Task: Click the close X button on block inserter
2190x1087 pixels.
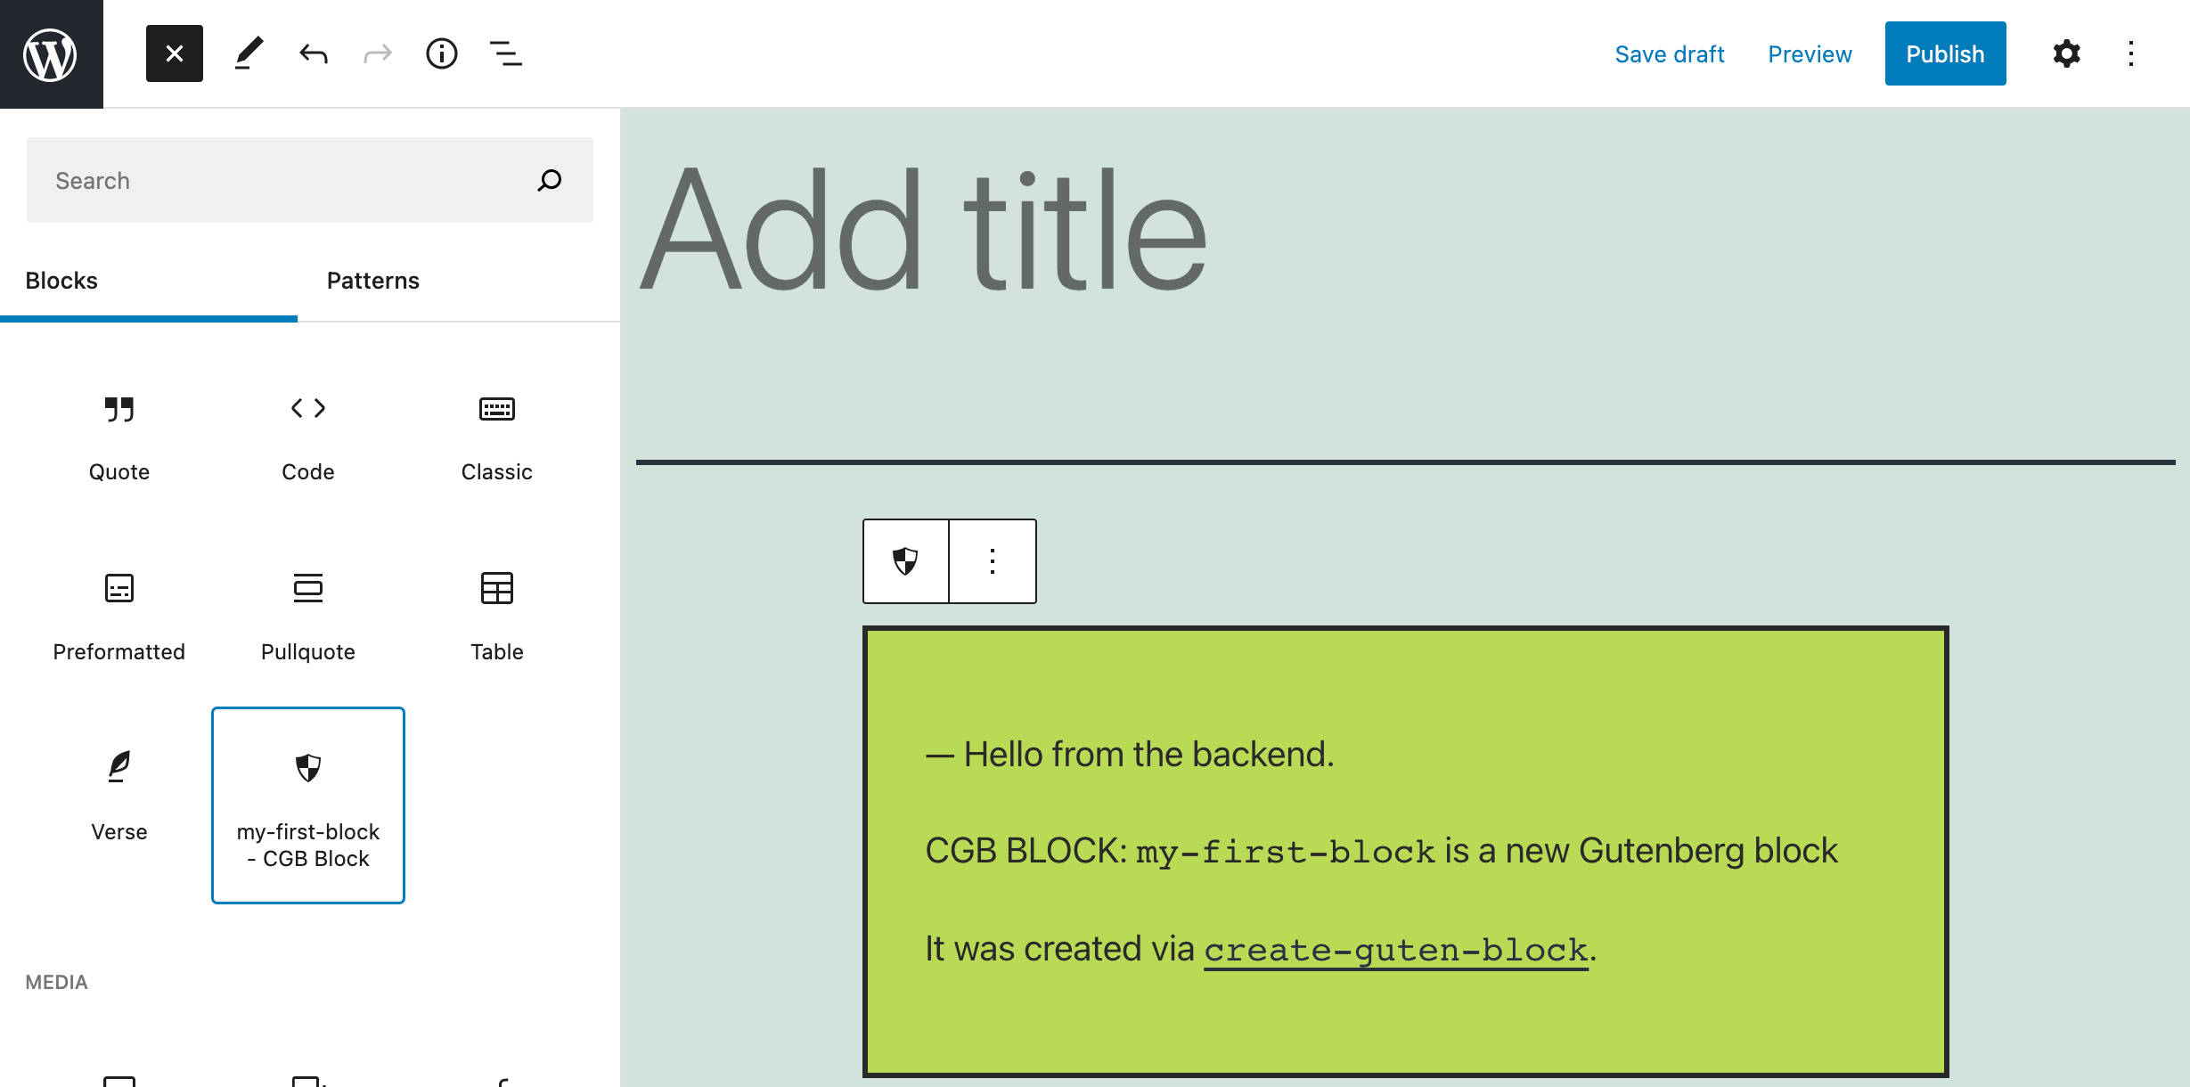Action: [x=173, y=53]
